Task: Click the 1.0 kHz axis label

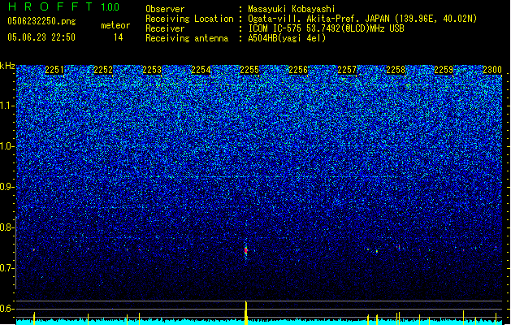Action: [x=6, y=146]
